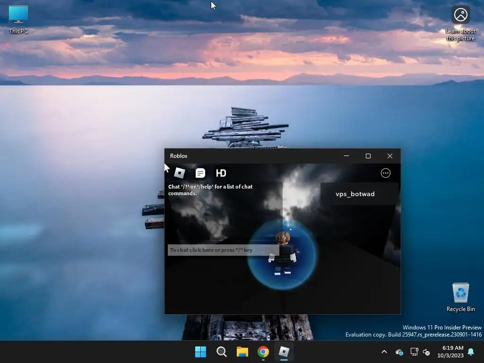Open Google Chrome from the taskbar
484x363 pixels.
[x=263, y=352]
